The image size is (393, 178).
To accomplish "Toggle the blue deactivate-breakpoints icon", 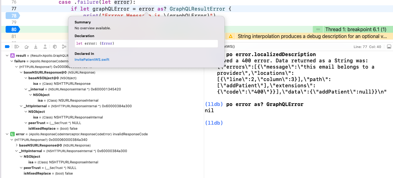I will (7, 47).
